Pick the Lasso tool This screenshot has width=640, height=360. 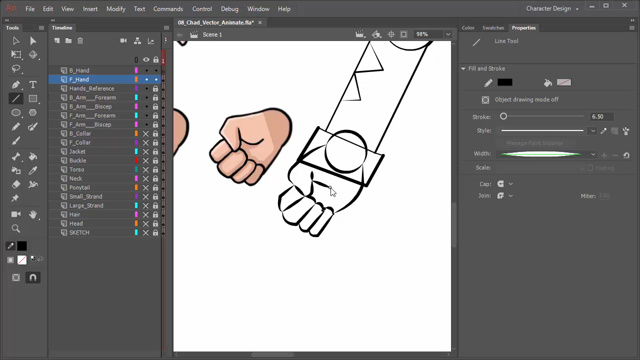tap(16, 69)
